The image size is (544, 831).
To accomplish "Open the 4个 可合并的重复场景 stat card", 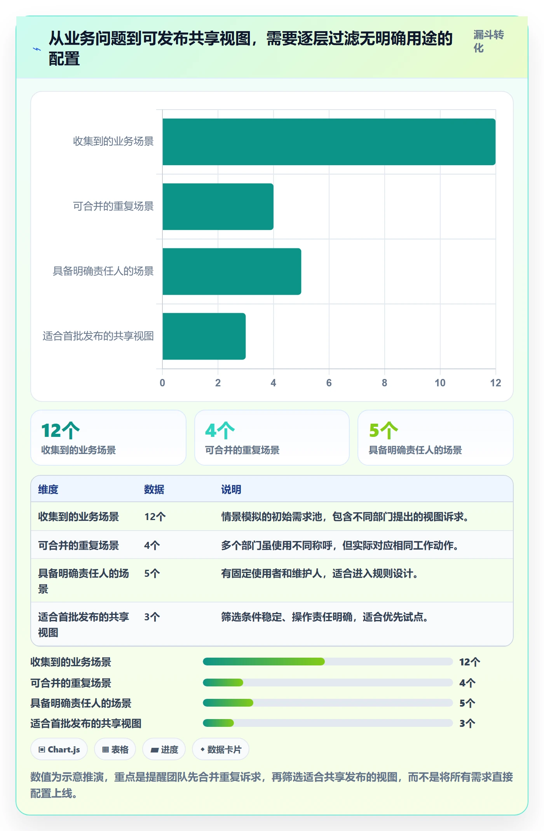I will tap(272, 438).
